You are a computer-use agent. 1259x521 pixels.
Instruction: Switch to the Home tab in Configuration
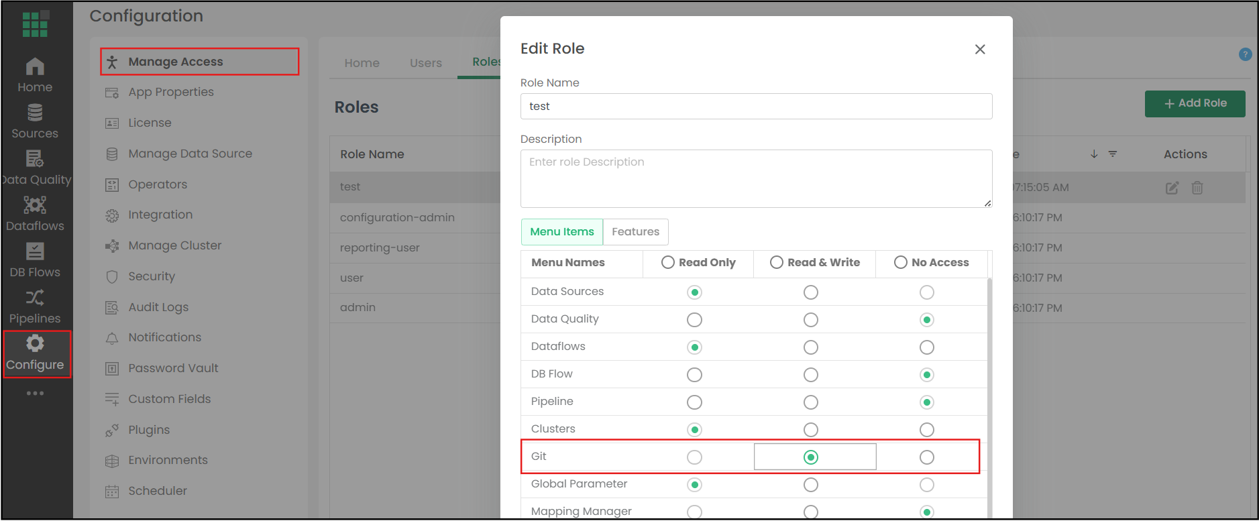click(x=362, y=63)
